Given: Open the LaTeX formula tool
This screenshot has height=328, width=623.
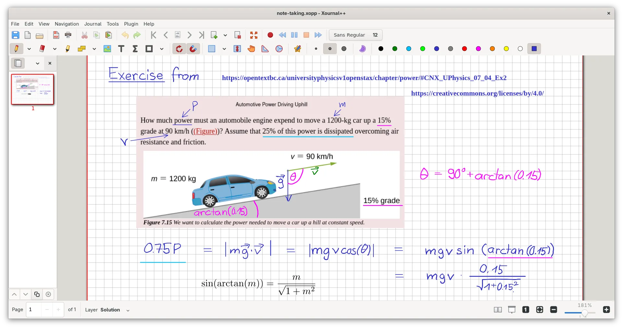Looking at the screenshot, I should pos(135,49).
